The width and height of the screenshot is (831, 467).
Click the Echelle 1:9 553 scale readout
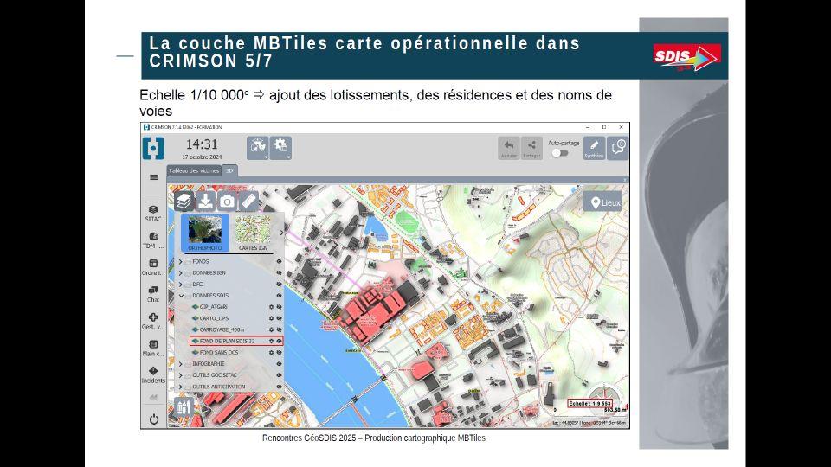coord(589,404)
